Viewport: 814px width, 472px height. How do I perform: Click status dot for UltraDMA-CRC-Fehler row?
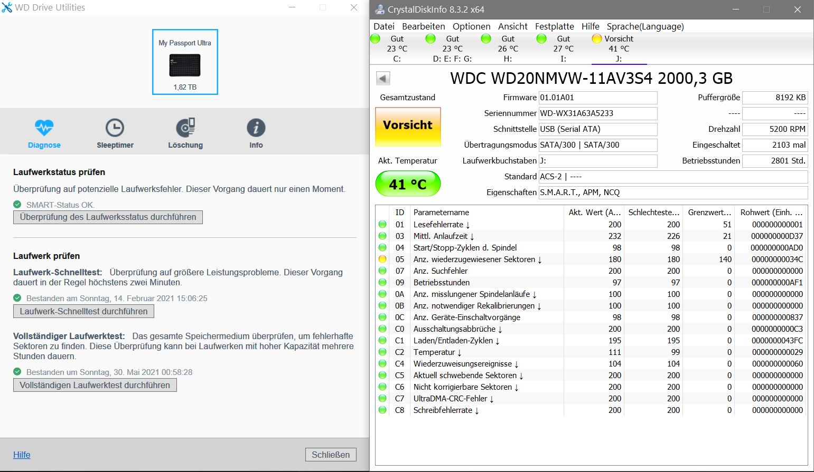[382, 398]
